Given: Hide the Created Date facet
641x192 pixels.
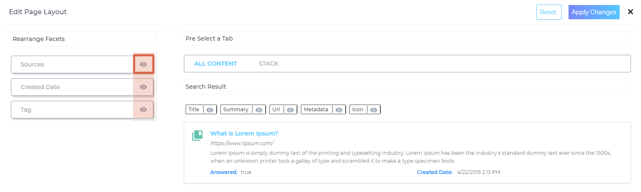Looking at the screenshot, I should [143, 87].
